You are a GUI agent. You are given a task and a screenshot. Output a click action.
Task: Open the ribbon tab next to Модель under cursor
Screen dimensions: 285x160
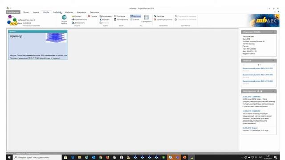pos(57,12)
